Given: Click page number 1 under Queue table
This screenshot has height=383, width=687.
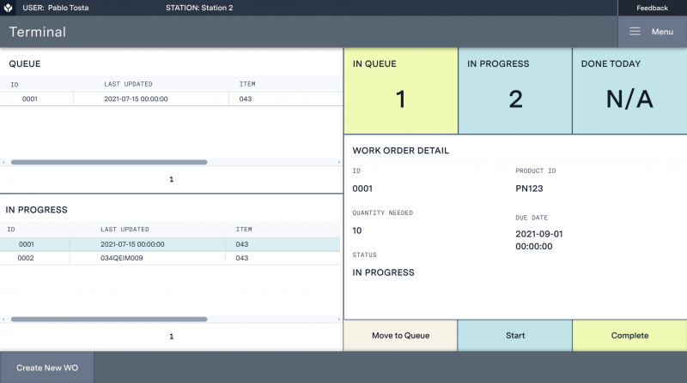Looking at the screenshot, I should click(171, 180).
